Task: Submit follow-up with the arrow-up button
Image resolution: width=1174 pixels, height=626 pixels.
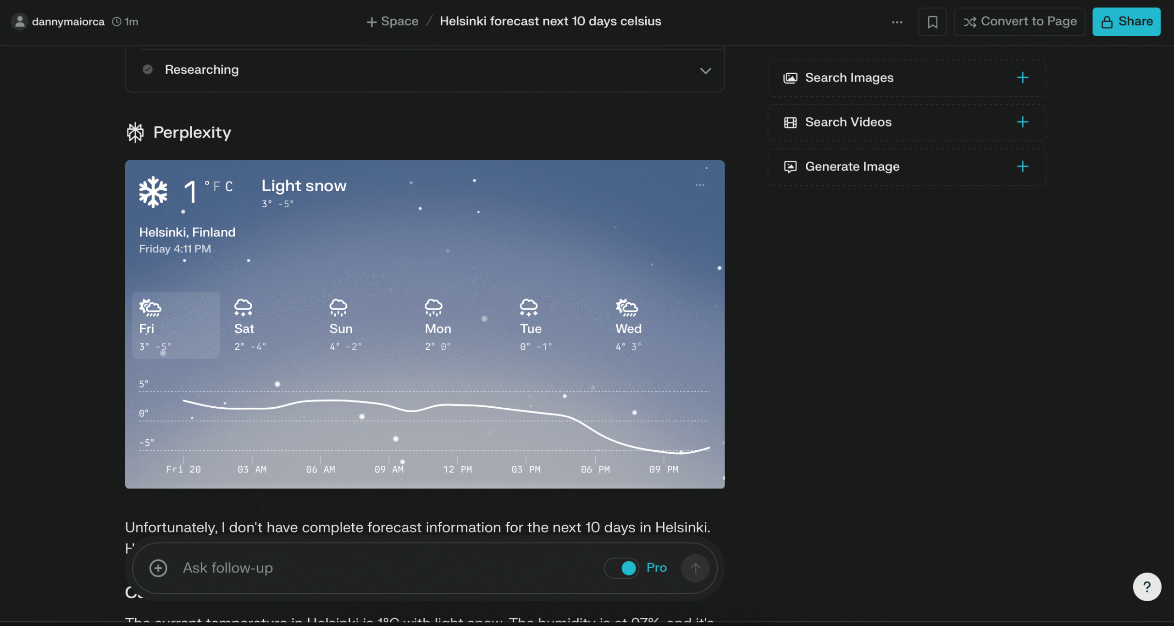Action: pos(695,568)
